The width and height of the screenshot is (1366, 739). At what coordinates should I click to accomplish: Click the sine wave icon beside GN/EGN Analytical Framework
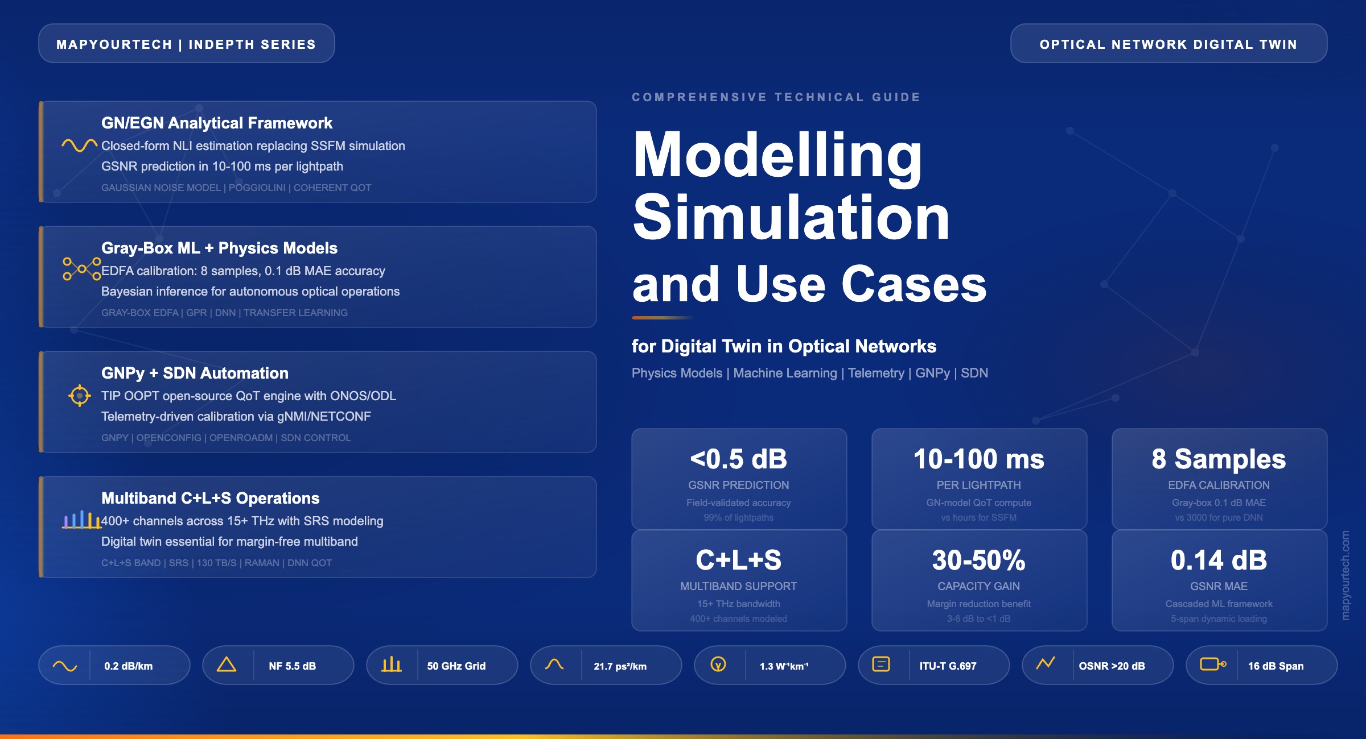[x=80, y=146]
